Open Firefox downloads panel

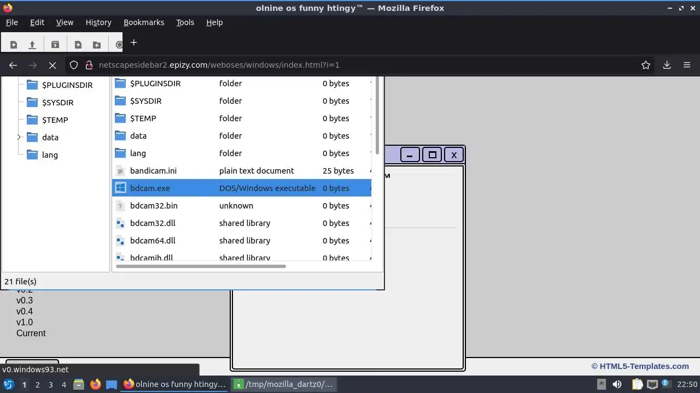click(667, 65)
